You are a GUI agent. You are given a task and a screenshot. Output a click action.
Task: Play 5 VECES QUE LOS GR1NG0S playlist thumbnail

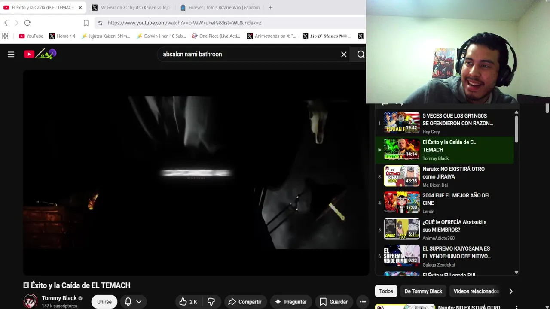click(x=401, y=123)
